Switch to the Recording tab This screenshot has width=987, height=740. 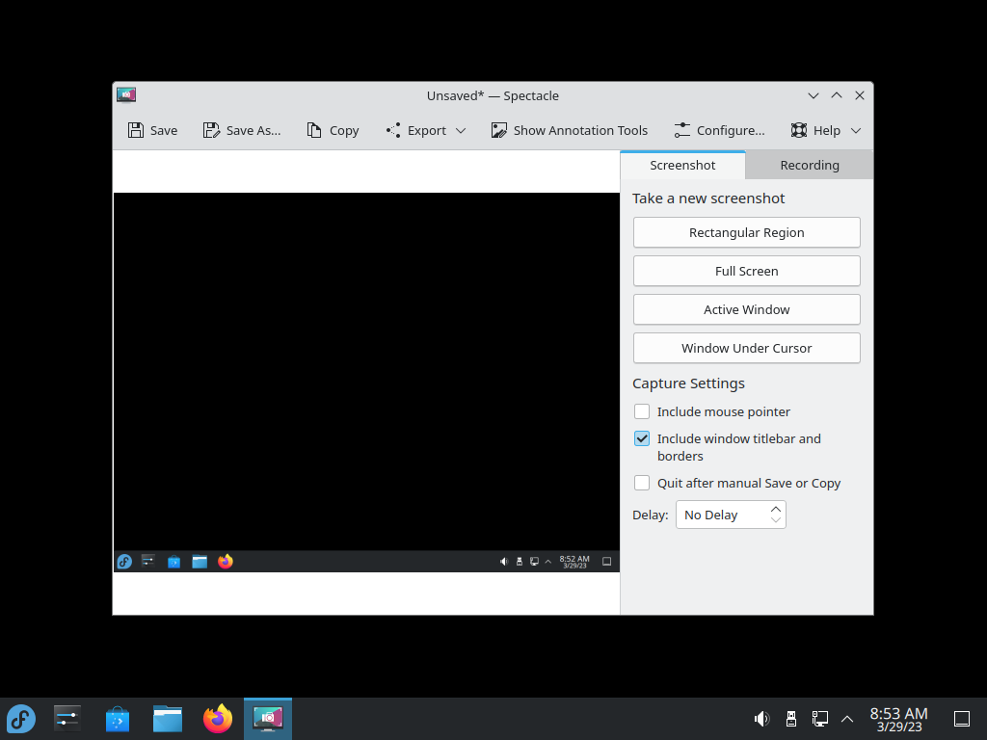[x=810, y=165]
